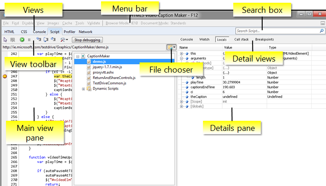
Task: Switch to the Profiler tab
Action: (69, 32)
